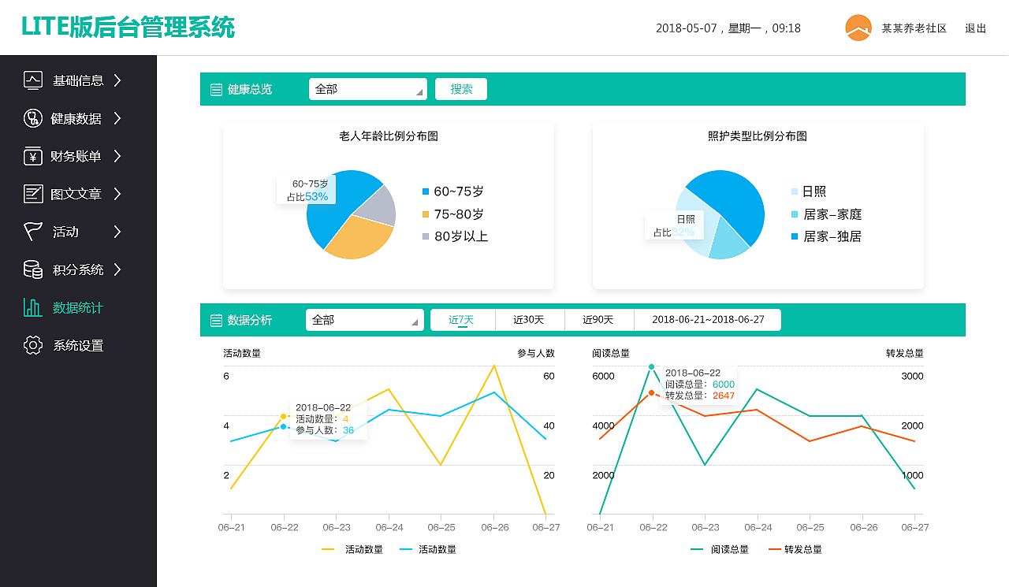Click the 图文文章 document icon
Screen dimensions: 1009x587
[33, 194]
